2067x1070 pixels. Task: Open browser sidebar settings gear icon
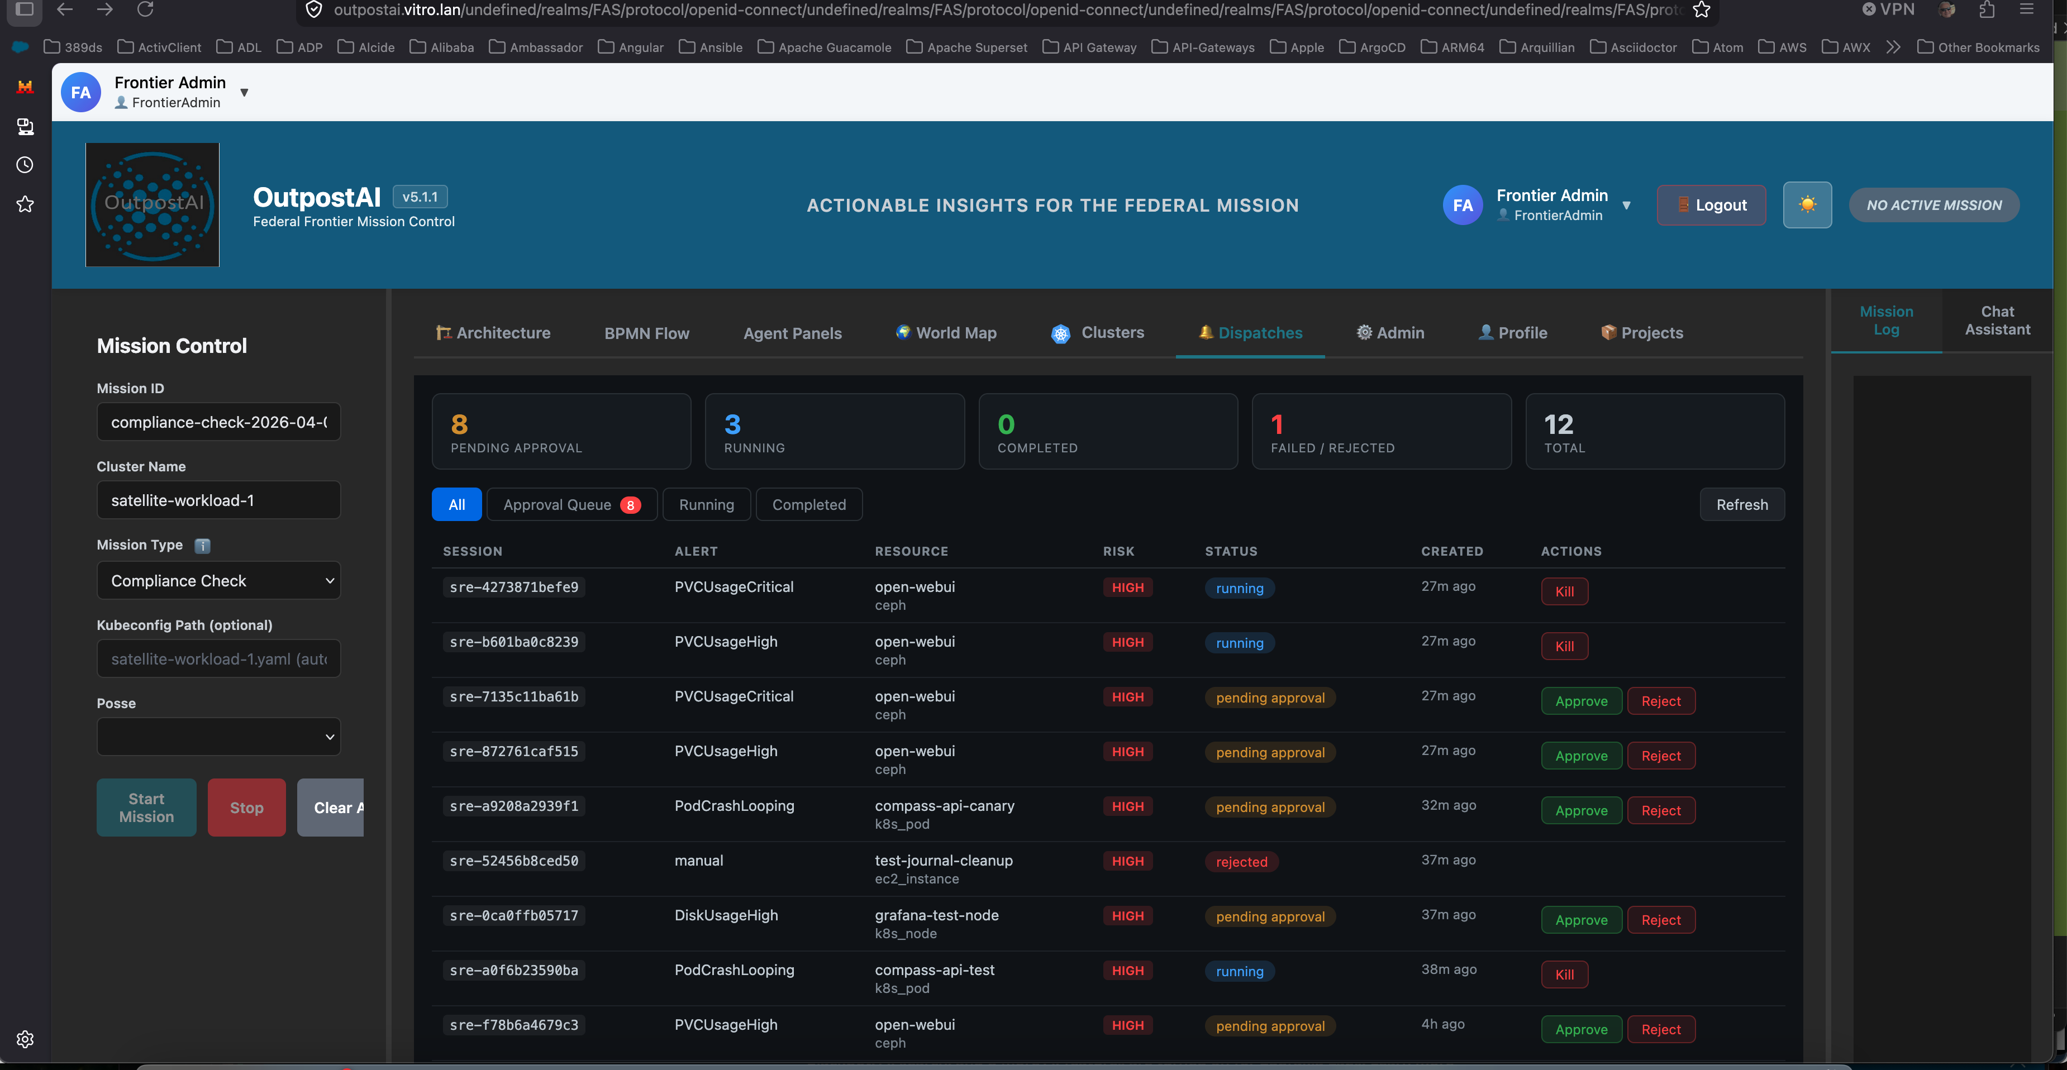(25, 1039)
